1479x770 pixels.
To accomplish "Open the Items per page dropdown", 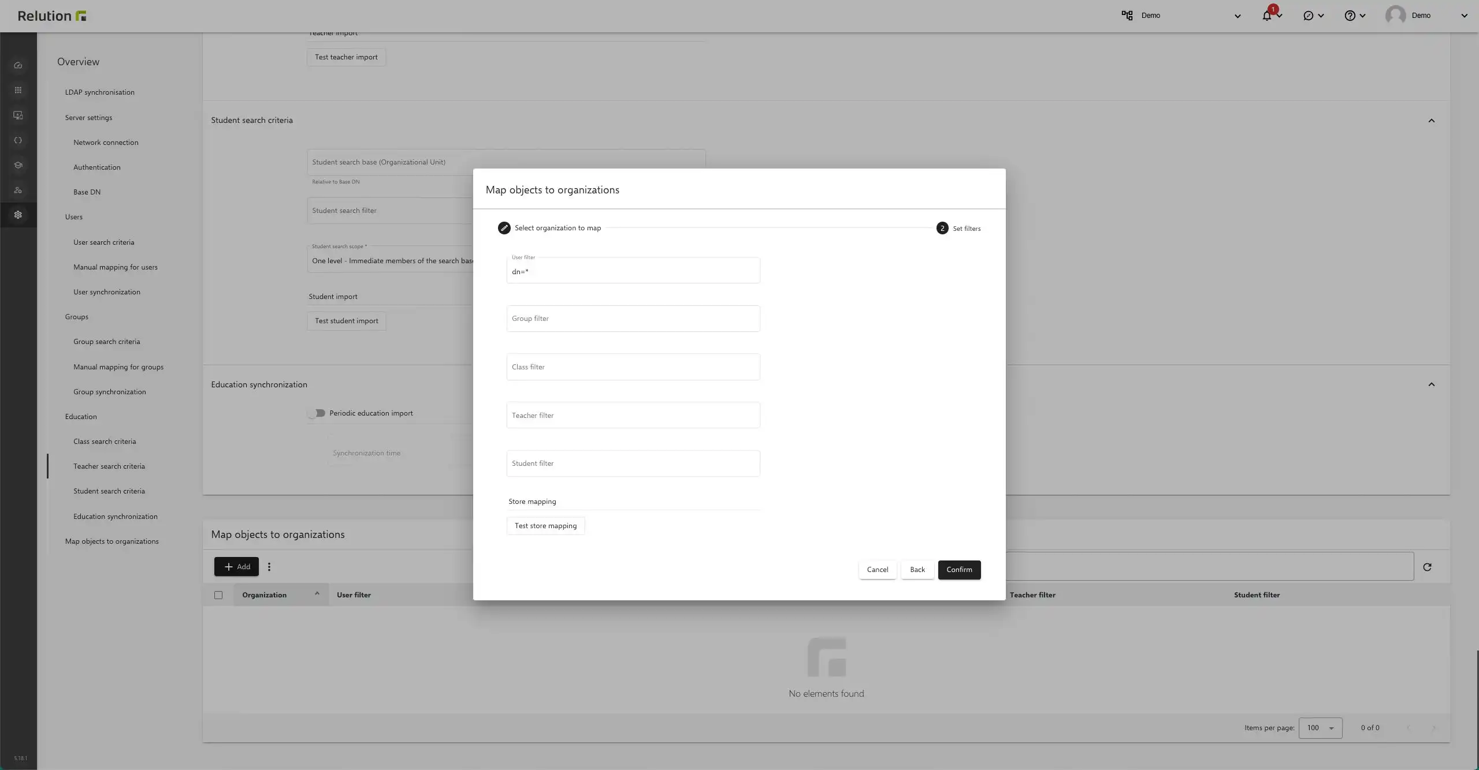I will click(1320, 728).
